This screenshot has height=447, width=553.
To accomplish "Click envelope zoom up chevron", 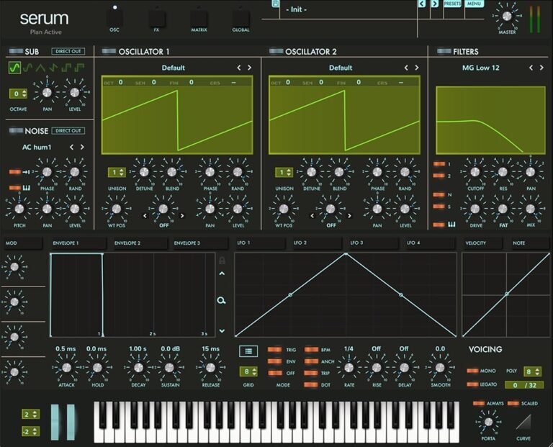I will 222,274.
